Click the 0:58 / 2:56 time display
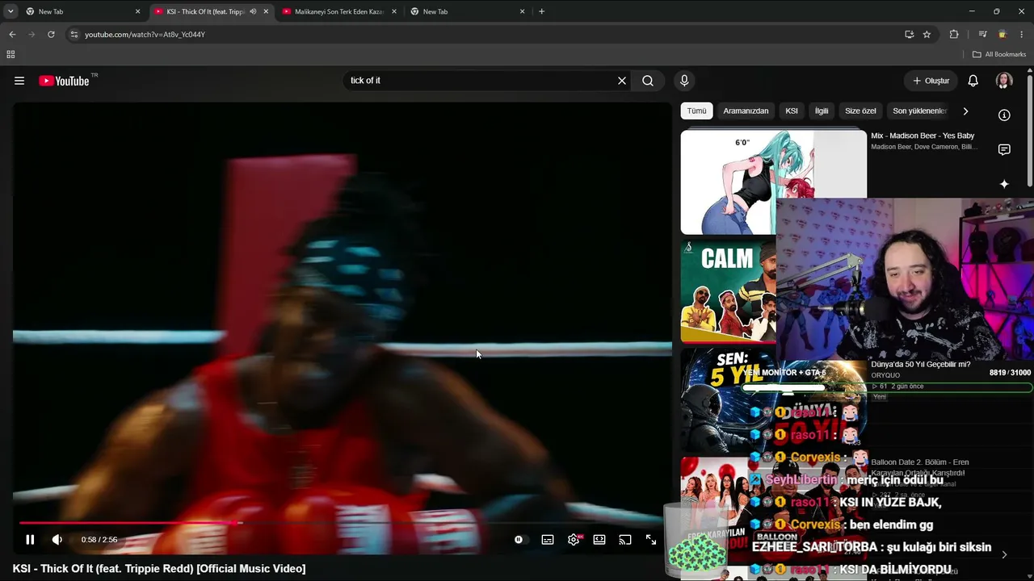 click(x=99, y=540)
